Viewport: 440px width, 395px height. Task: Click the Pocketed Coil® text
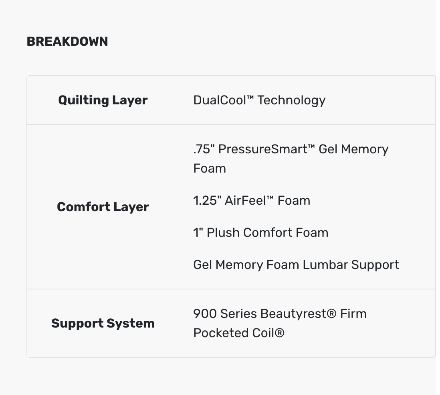coord(239,333)
